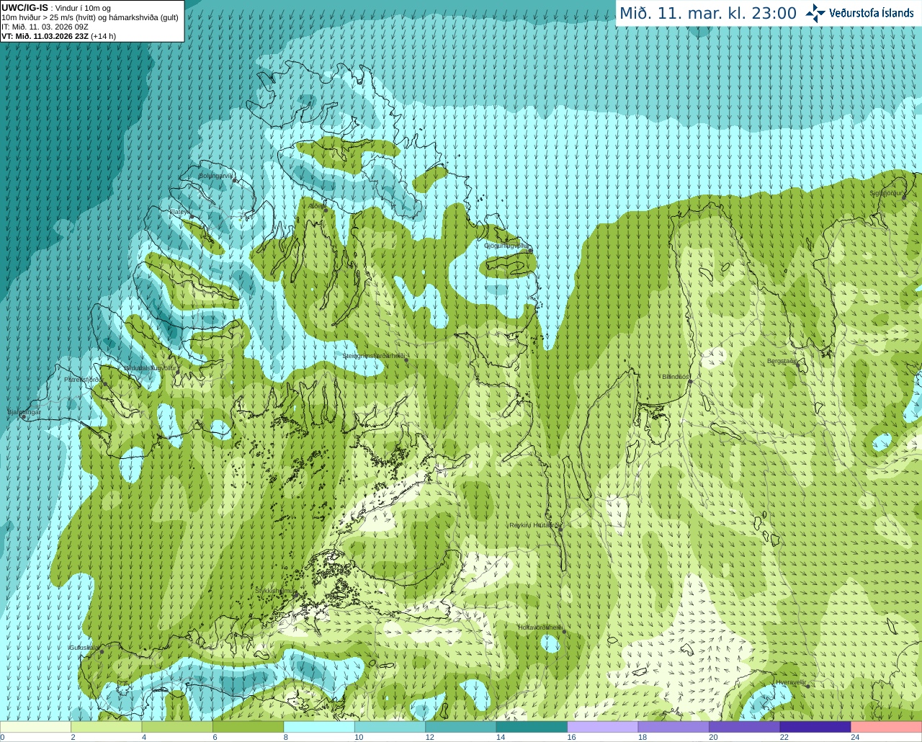Click the legend scale value 12

(x=429, y=737)
